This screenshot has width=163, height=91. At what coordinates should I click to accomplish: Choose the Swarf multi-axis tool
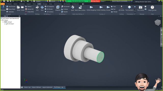(x=72, y=8)
